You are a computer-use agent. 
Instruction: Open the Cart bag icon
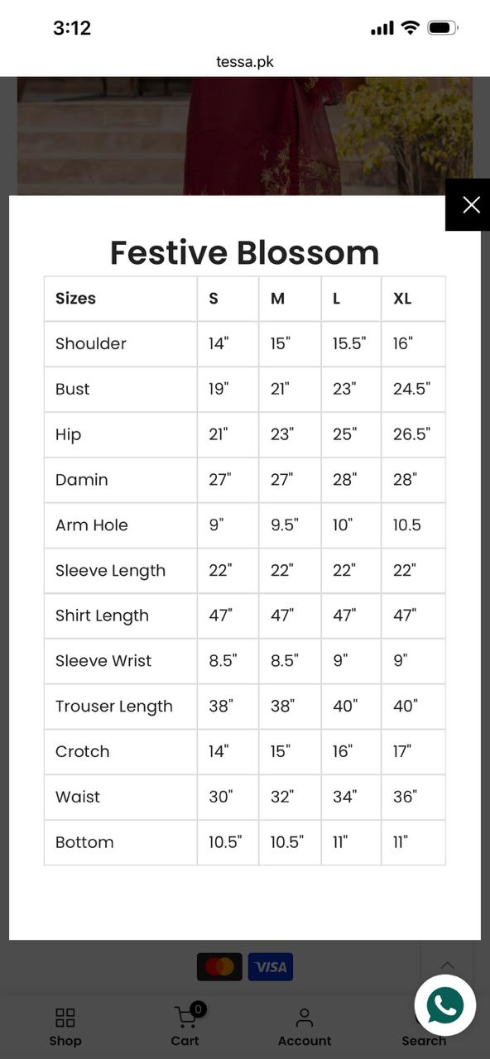(x=185, y=1017)
